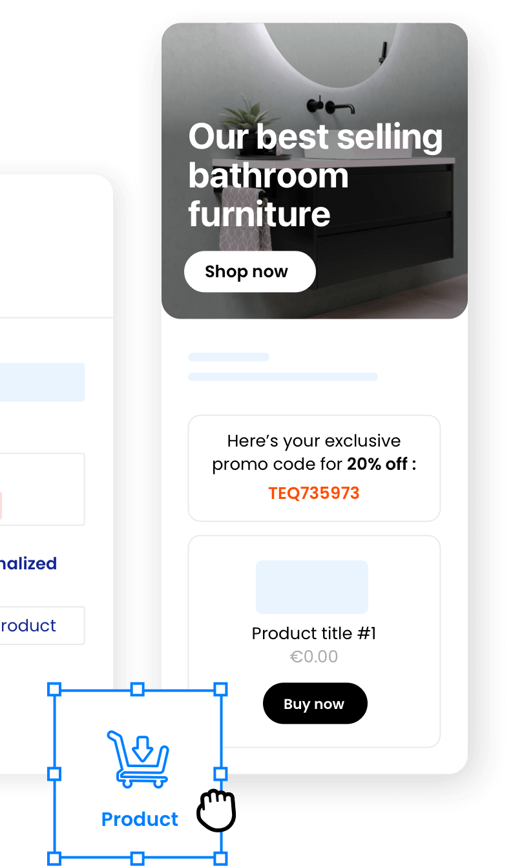Image resolution: width=513 pixels, height=866 pixels.
Task: Select bottom-right handle of Product block
Action: (220, 858)
